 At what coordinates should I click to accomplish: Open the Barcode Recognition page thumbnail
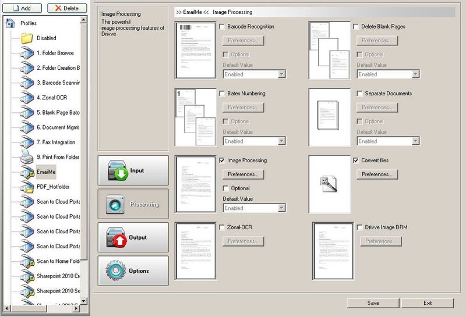(196, 51)
